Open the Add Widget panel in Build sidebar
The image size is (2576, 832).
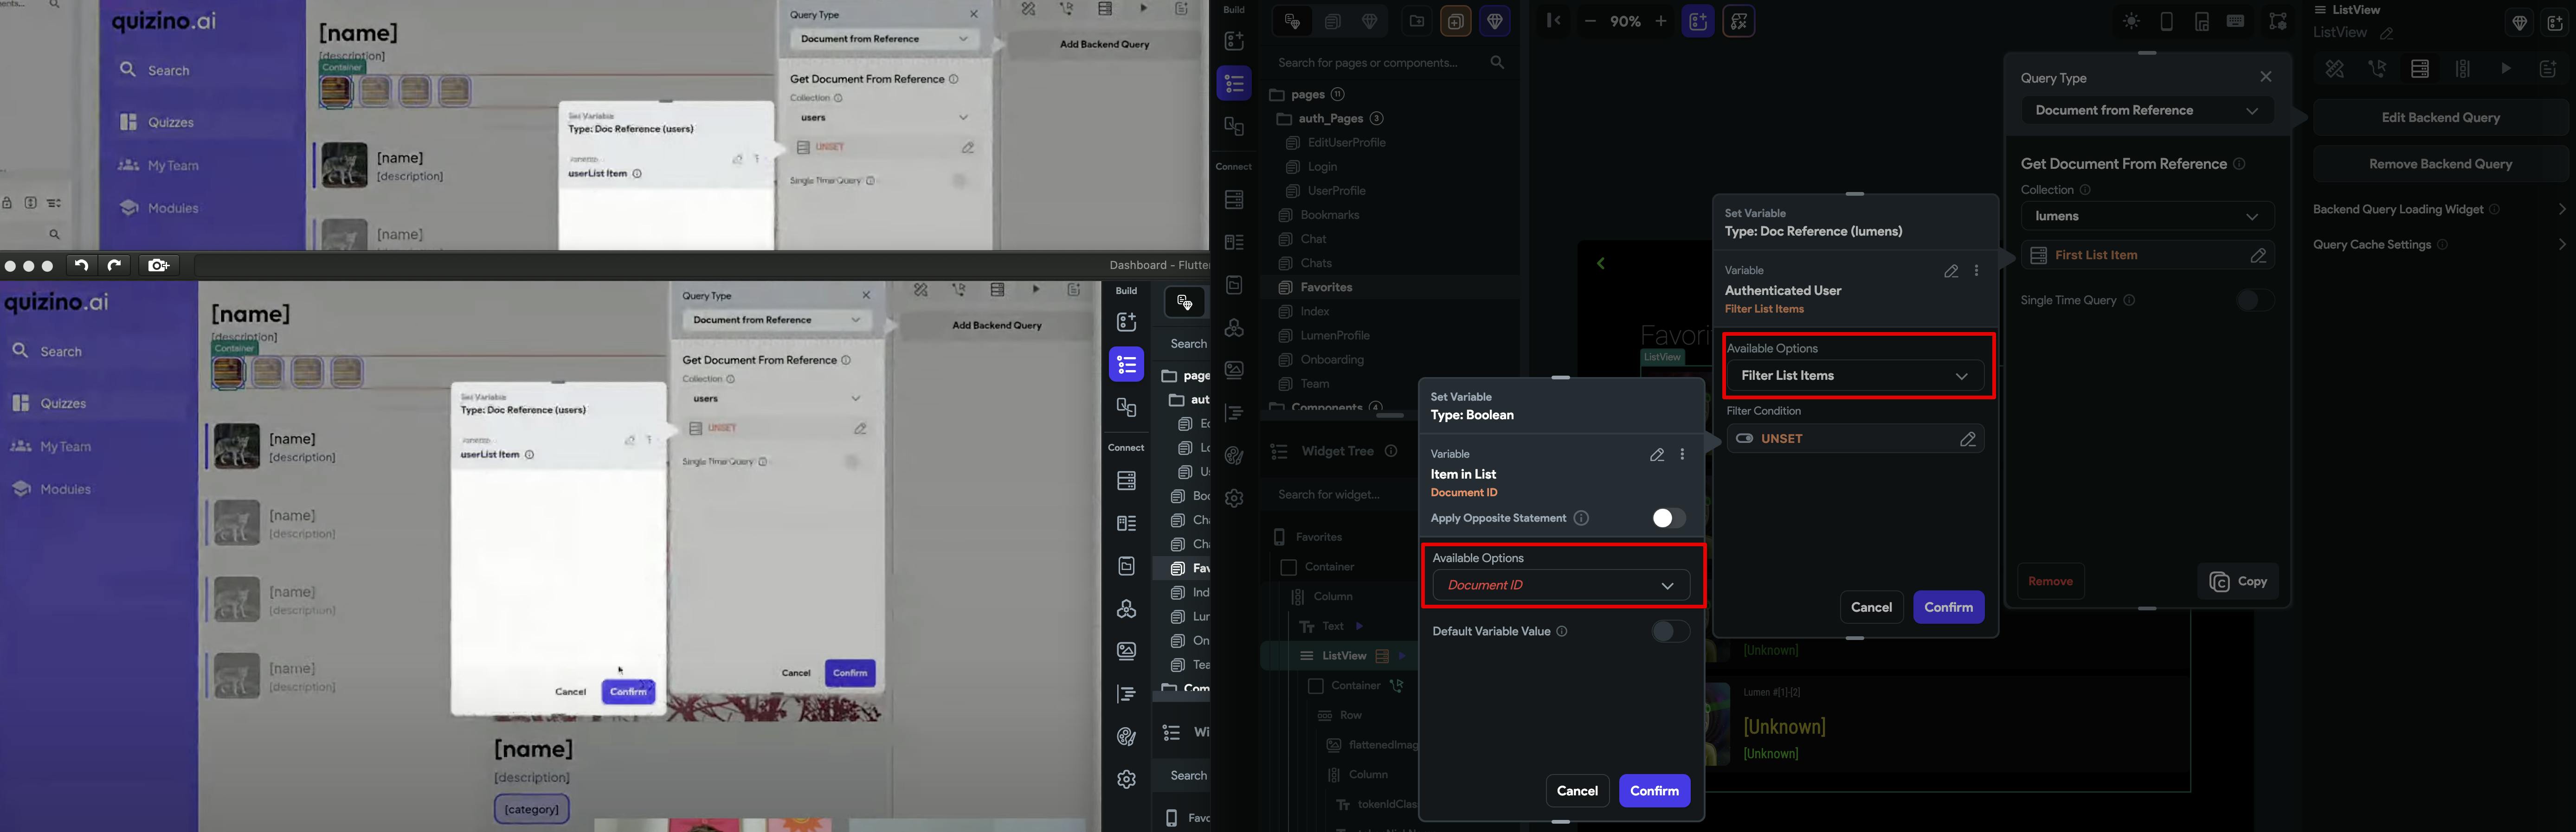pos(1234,41)
